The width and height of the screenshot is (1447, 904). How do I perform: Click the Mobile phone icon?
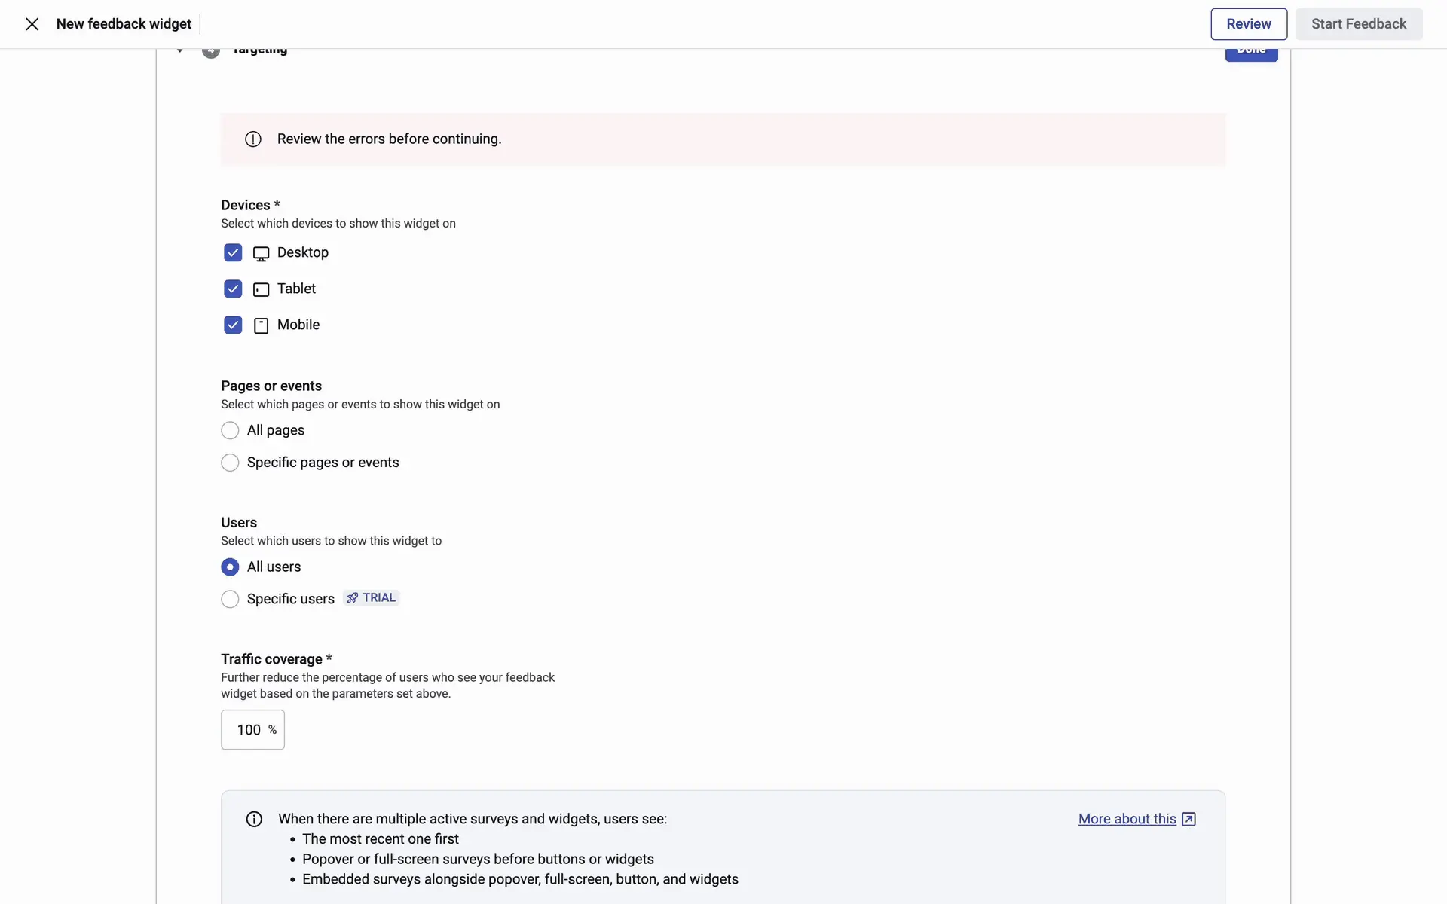coord(261,325)
